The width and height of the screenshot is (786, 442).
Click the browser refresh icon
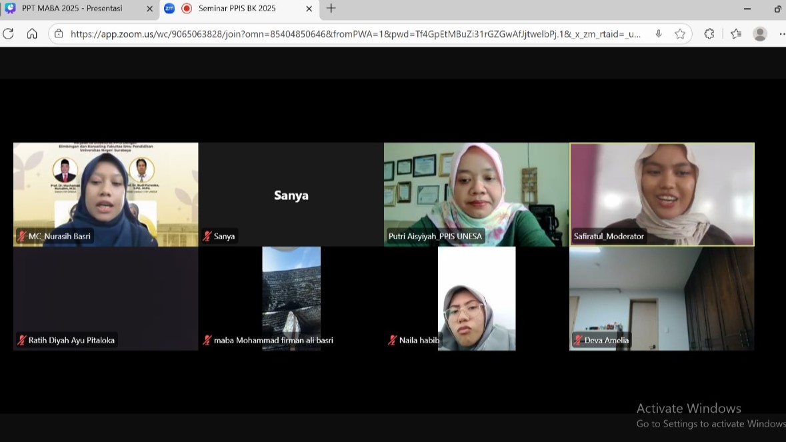[9, 34]
